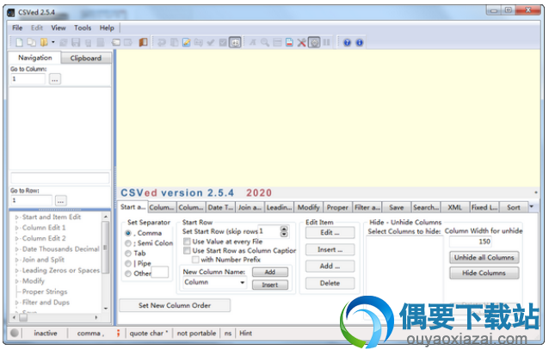Click the door-shaped Exit icon in toolbar
This screenshot has width=549, height=349.
point(143,43)
